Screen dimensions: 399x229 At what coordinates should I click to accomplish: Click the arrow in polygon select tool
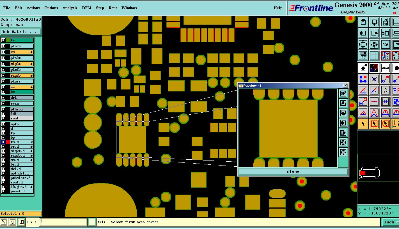pyautogui.click(x=386, y=124)
